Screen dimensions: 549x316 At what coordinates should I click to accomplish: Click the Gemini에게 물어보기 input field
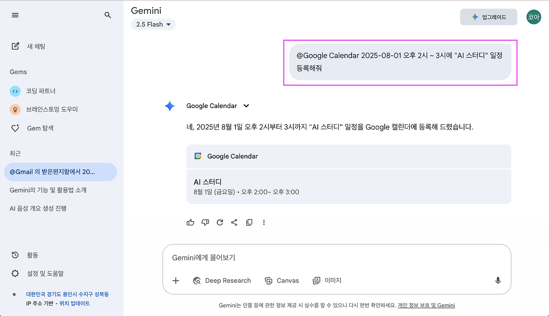337,258
